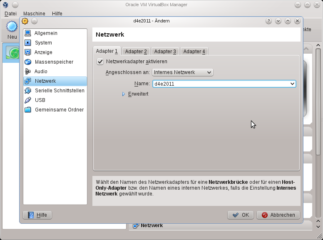Switch to the Adapter 4 tab
Viewport: 323px width, 240px height.
pyautogui.click(x=194, y=52)
